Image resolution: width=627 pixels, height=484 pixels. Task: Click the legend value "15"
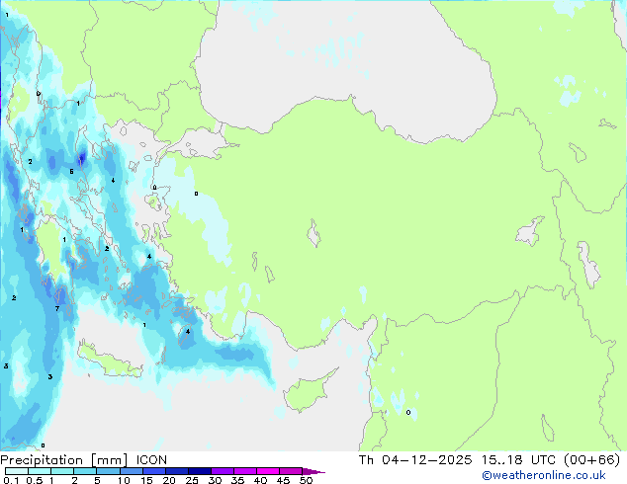click(x=146, y=480)
